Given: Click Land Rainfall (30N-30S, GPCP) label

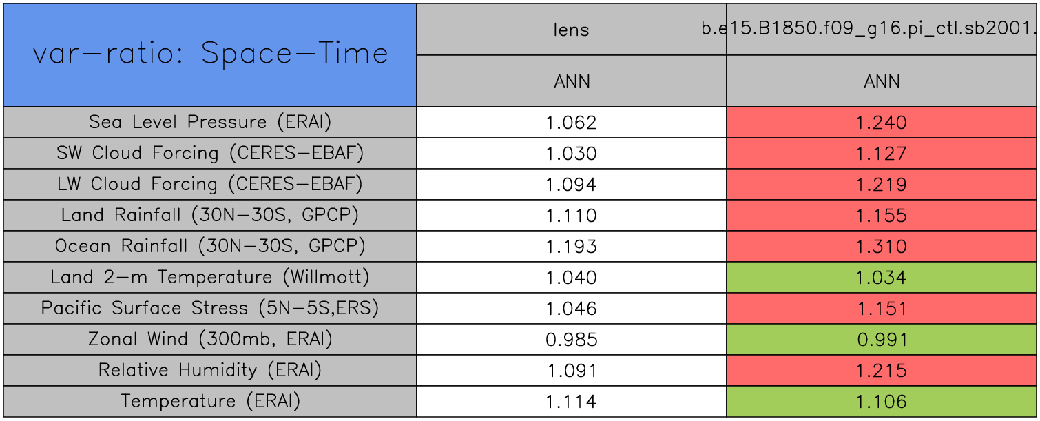Looking at the screenshot, I should (210, 215).
